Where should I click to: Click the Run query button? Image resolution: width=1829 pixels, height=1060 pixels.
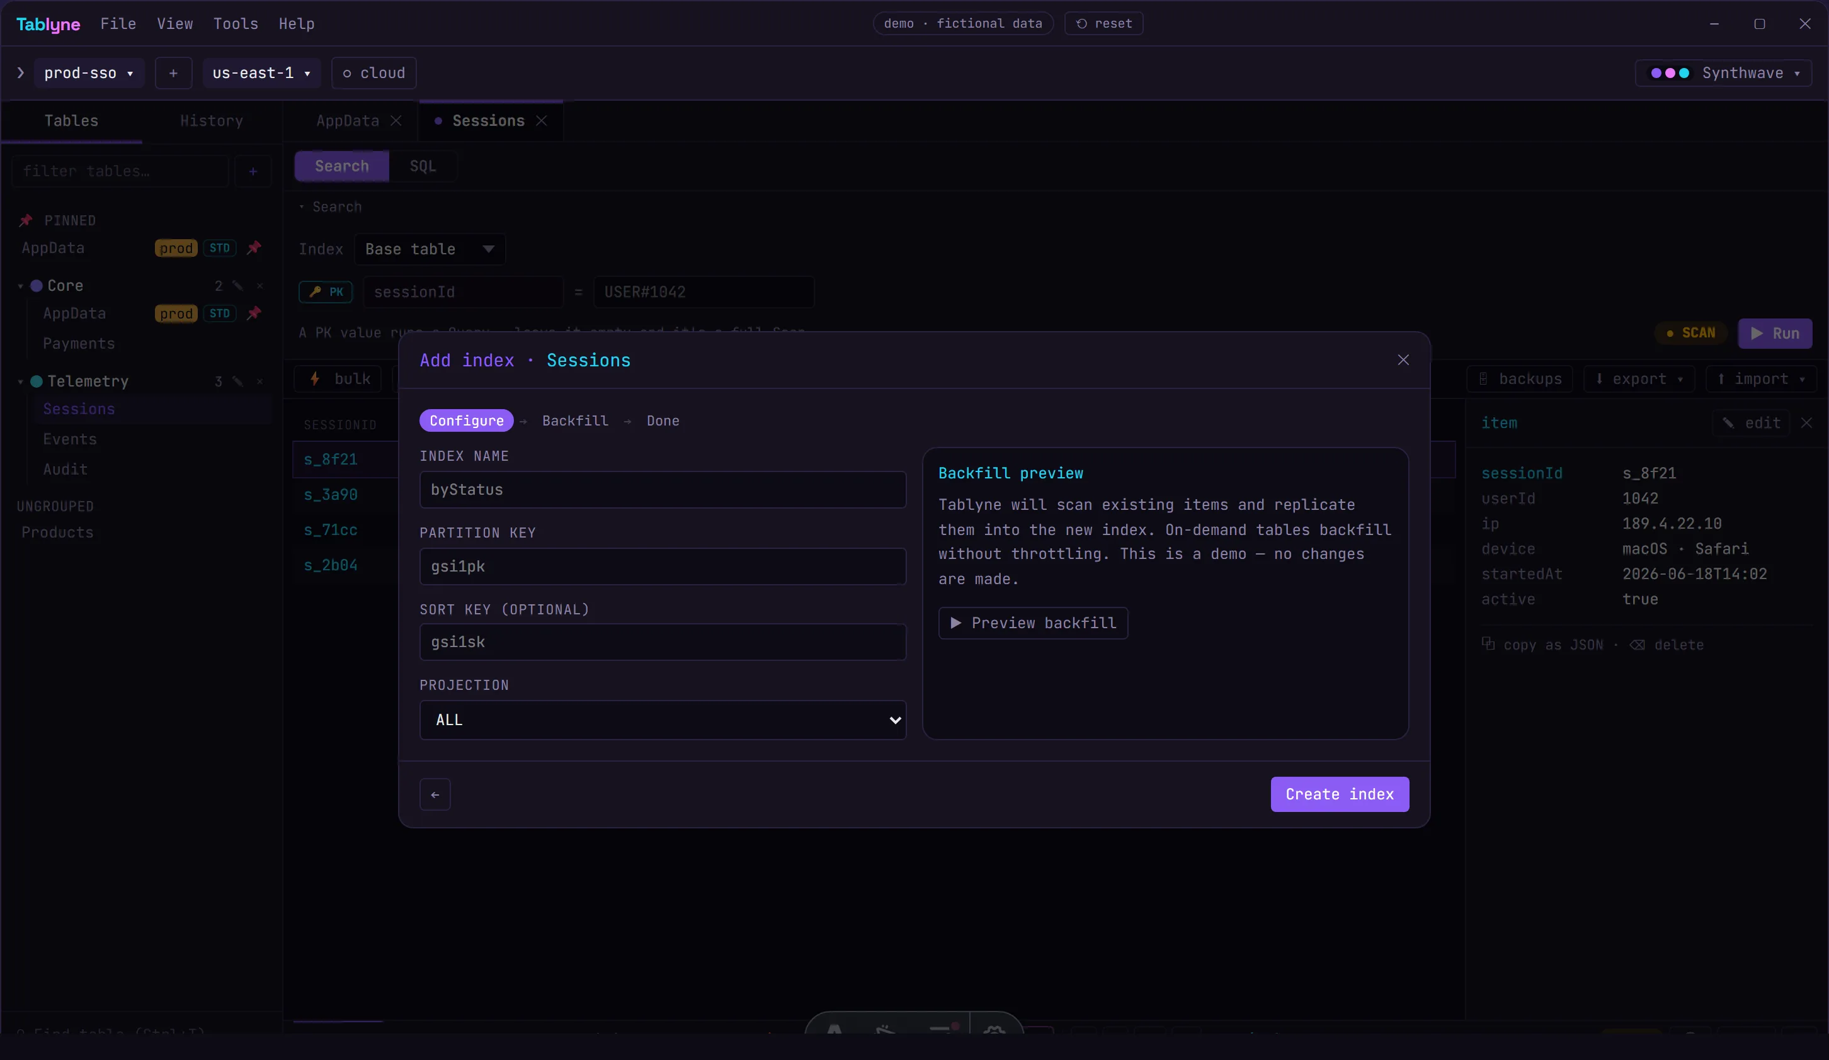point(1775,333)
